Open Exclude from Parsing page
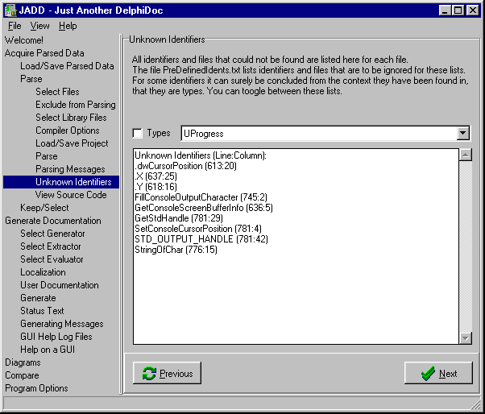Screen dimensions: 485x414 click(76, 105)
